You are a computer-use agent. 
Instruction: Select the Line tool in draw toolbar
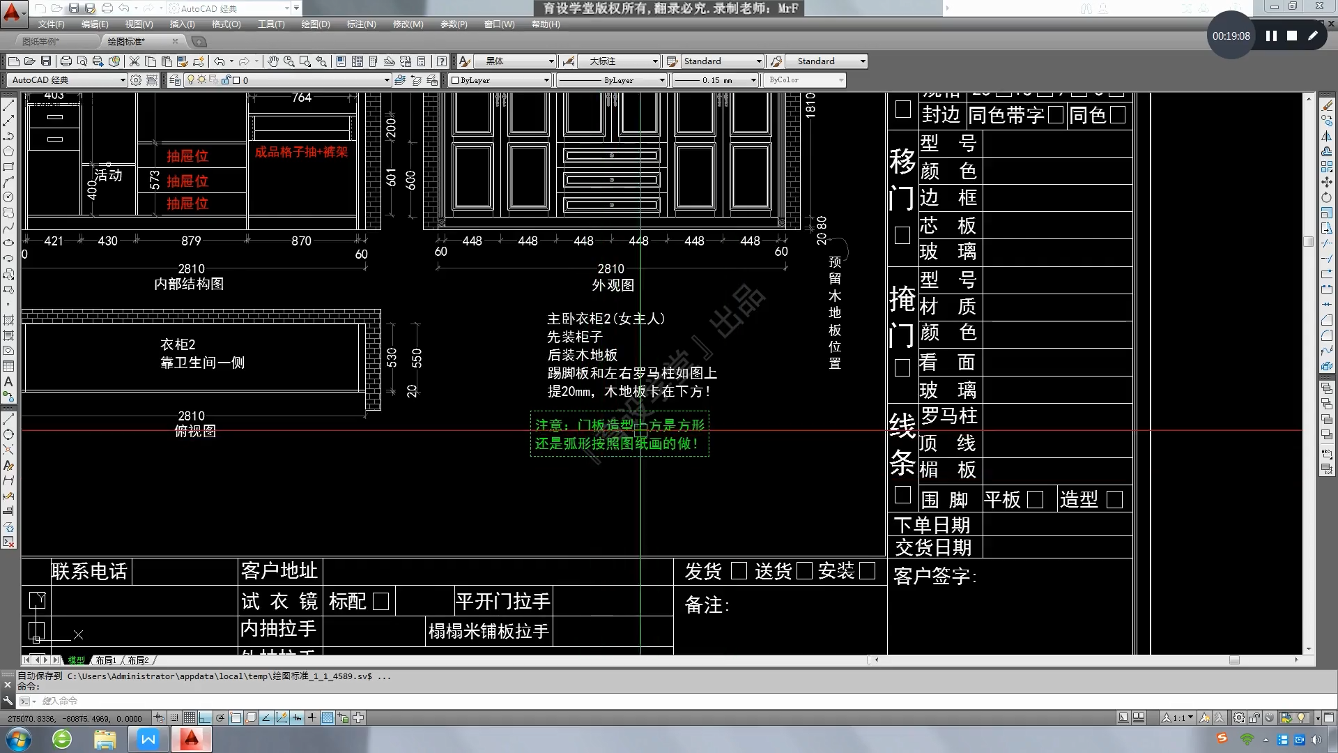click(8, 105)
